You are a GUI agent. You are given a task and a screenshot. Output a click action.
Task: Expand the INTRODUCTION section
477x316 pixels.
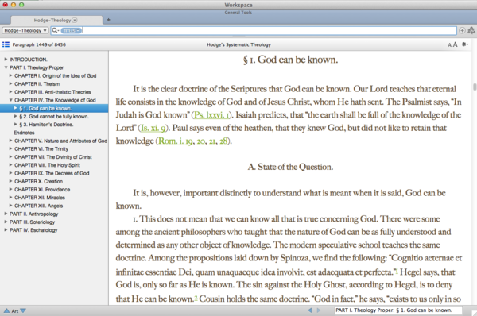pos(6,60)
